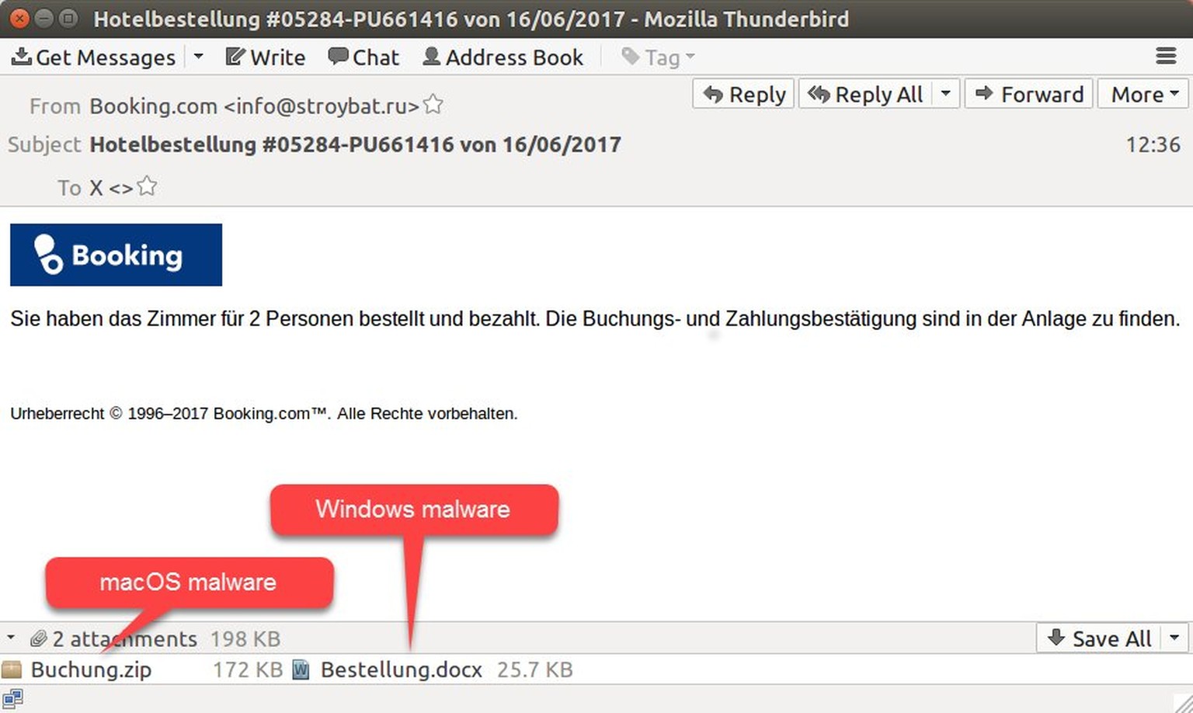Click the Buchung.zip archive icon

click(12, 670)
